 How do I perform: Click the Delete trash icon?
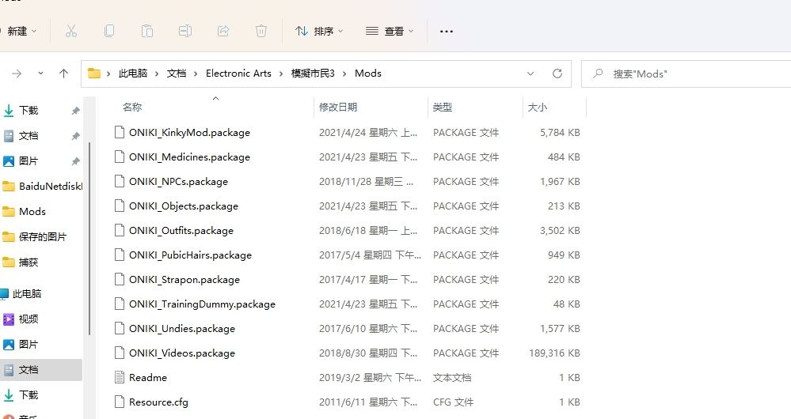pos(260,31)
